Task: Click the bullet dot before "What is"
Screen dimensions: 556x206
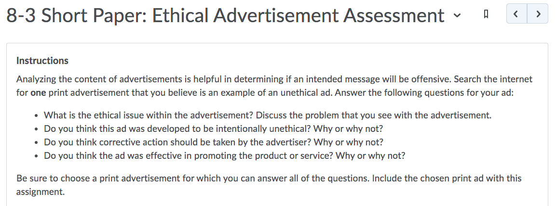Action: 37,116
